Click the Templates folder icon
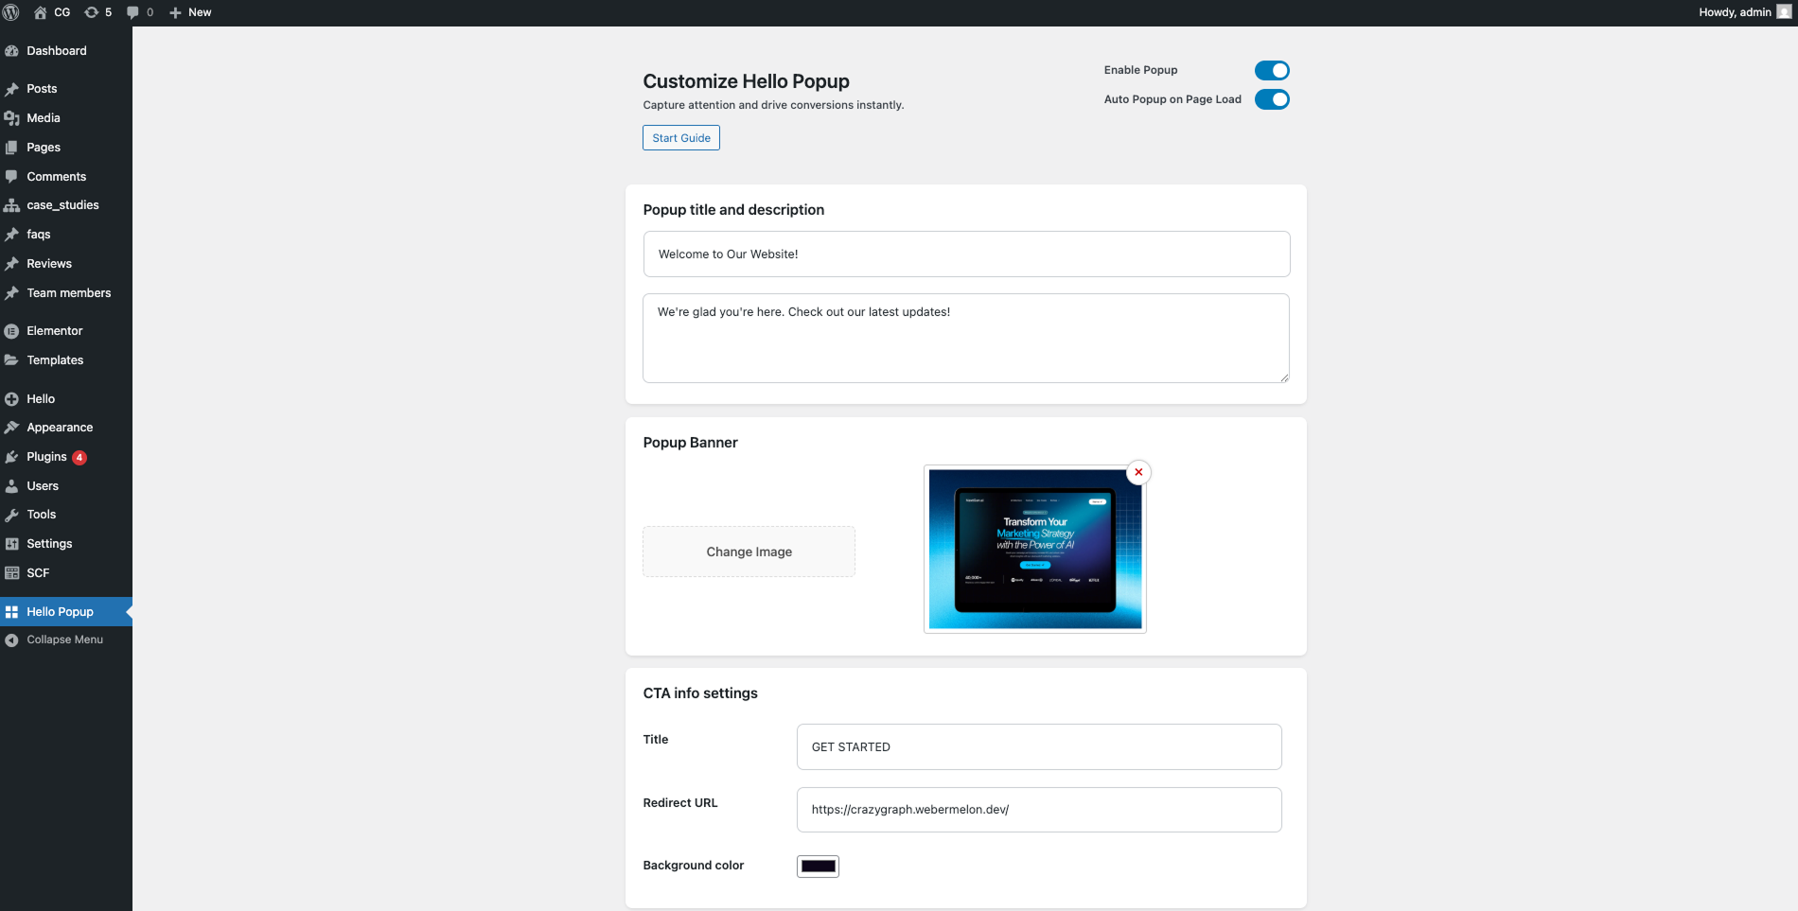Screen dimensions: 1798x911 11,360
